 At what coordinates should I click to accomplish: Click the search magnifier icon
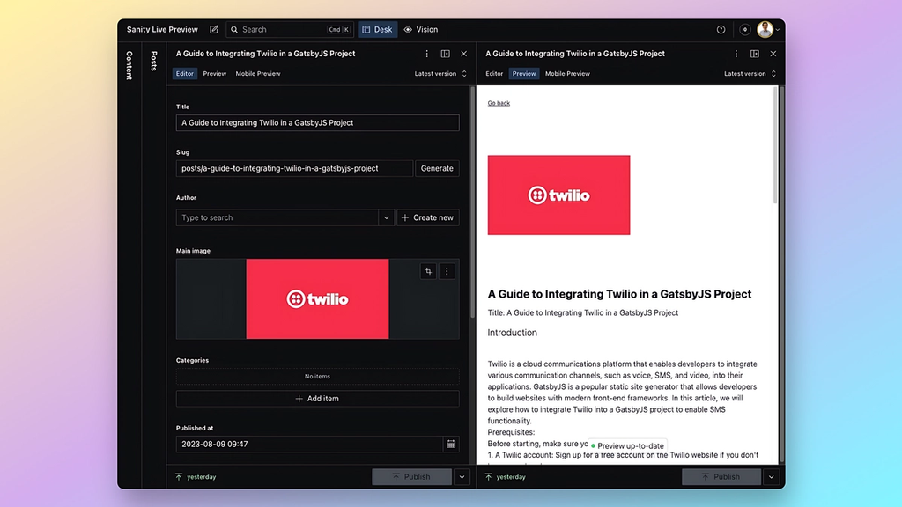point(234,29)
